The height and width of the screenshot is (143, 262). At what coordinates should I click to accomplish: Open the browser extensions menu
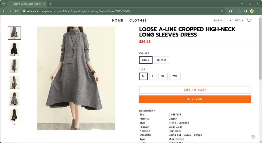coord(230,11)
